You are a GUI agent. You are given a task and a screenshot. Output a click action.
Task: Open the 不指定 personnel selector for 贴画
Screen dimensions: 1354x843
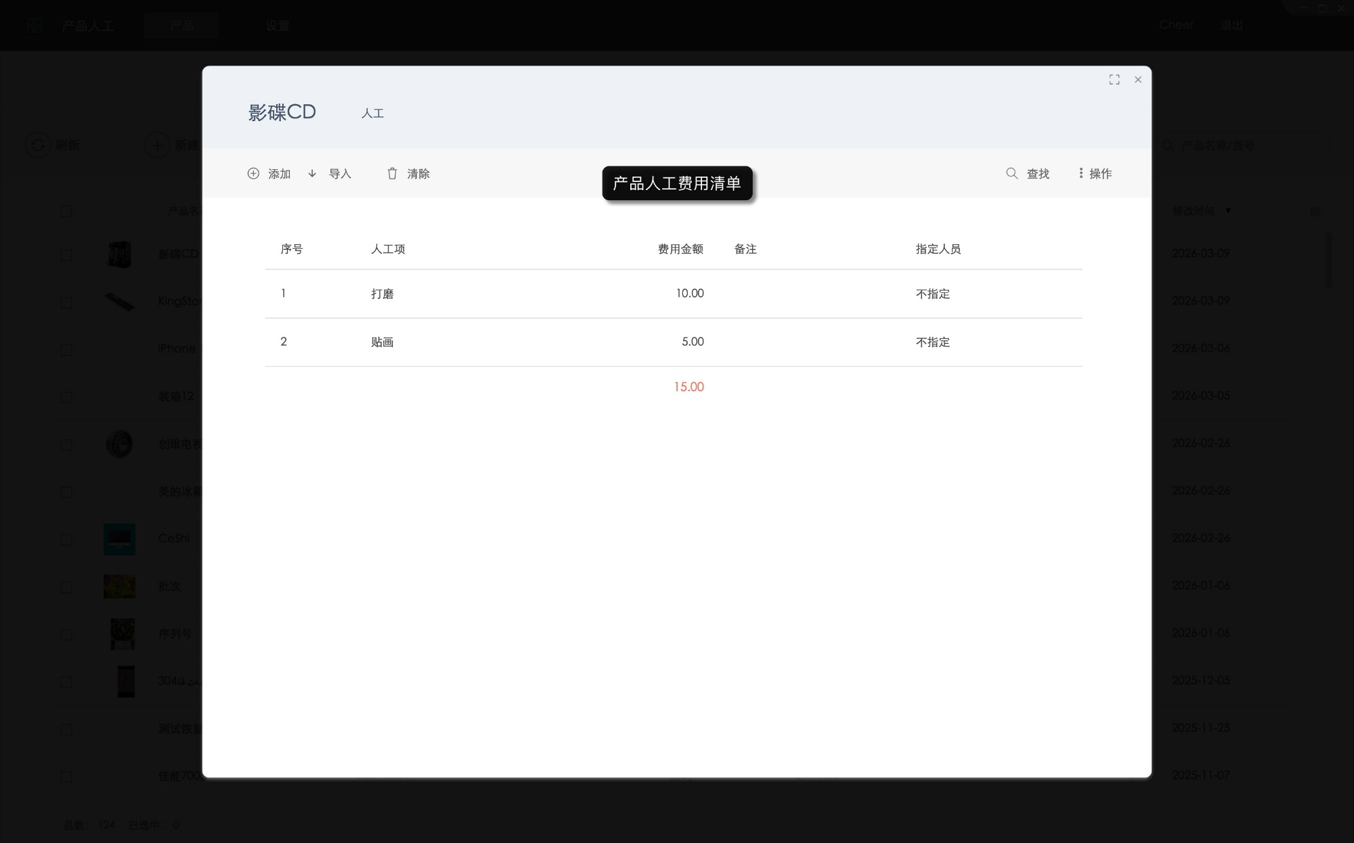point(933,342)
